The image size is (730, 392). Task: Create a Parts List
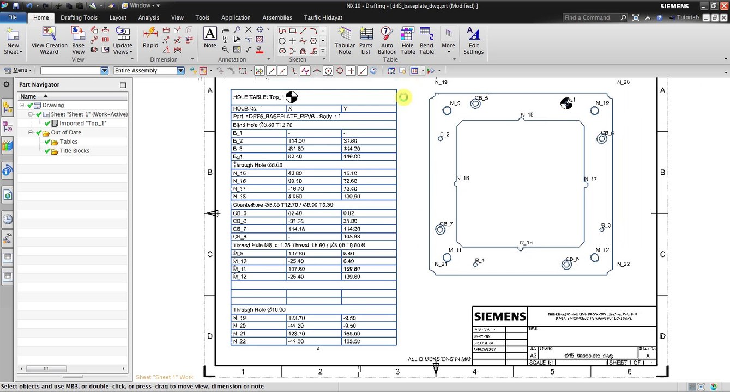point(366,41)
